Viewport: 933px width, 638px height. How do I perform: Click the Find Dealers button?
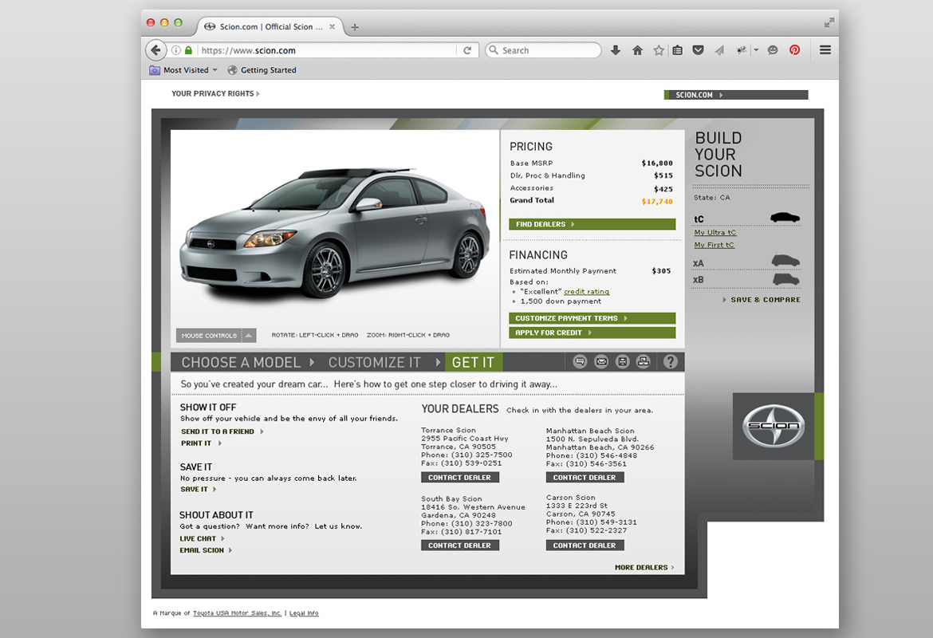(x=592, y=224)
